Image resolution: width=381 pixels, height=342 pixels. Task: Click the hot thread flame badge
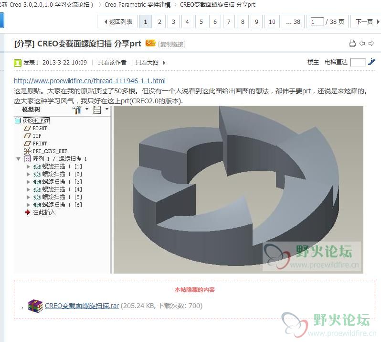point(150,43)
